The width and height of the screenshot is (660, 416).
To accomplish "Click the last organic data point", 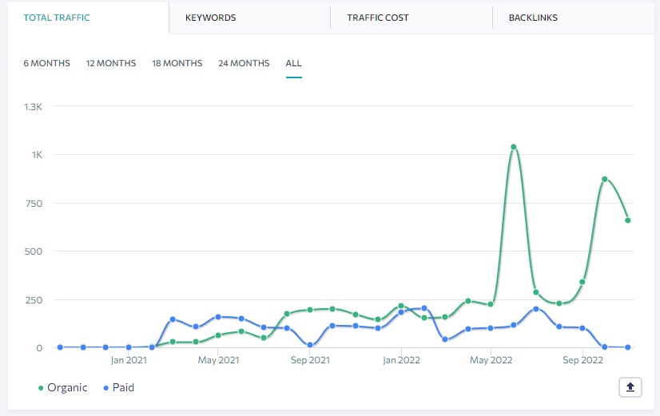I will point(627,220).
